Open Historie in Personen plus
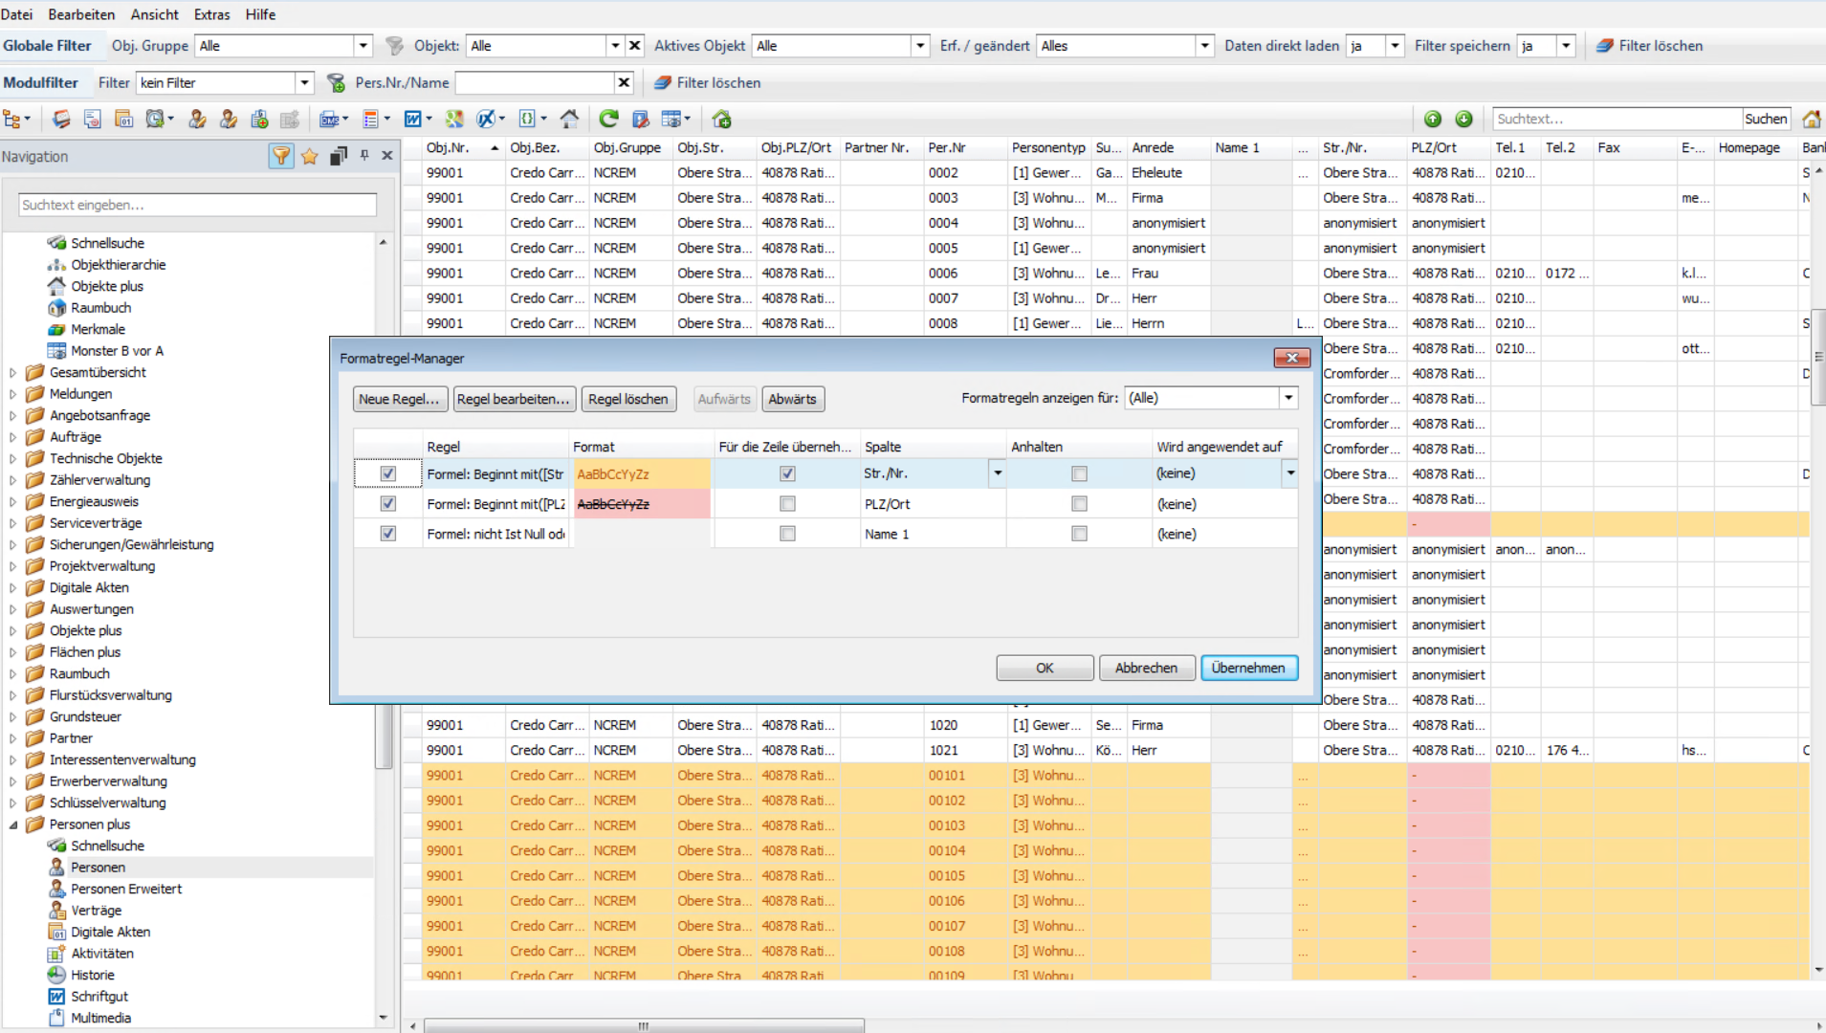Image resolution: width=1826 pixels, height=1033 pixels. point(92,975)
